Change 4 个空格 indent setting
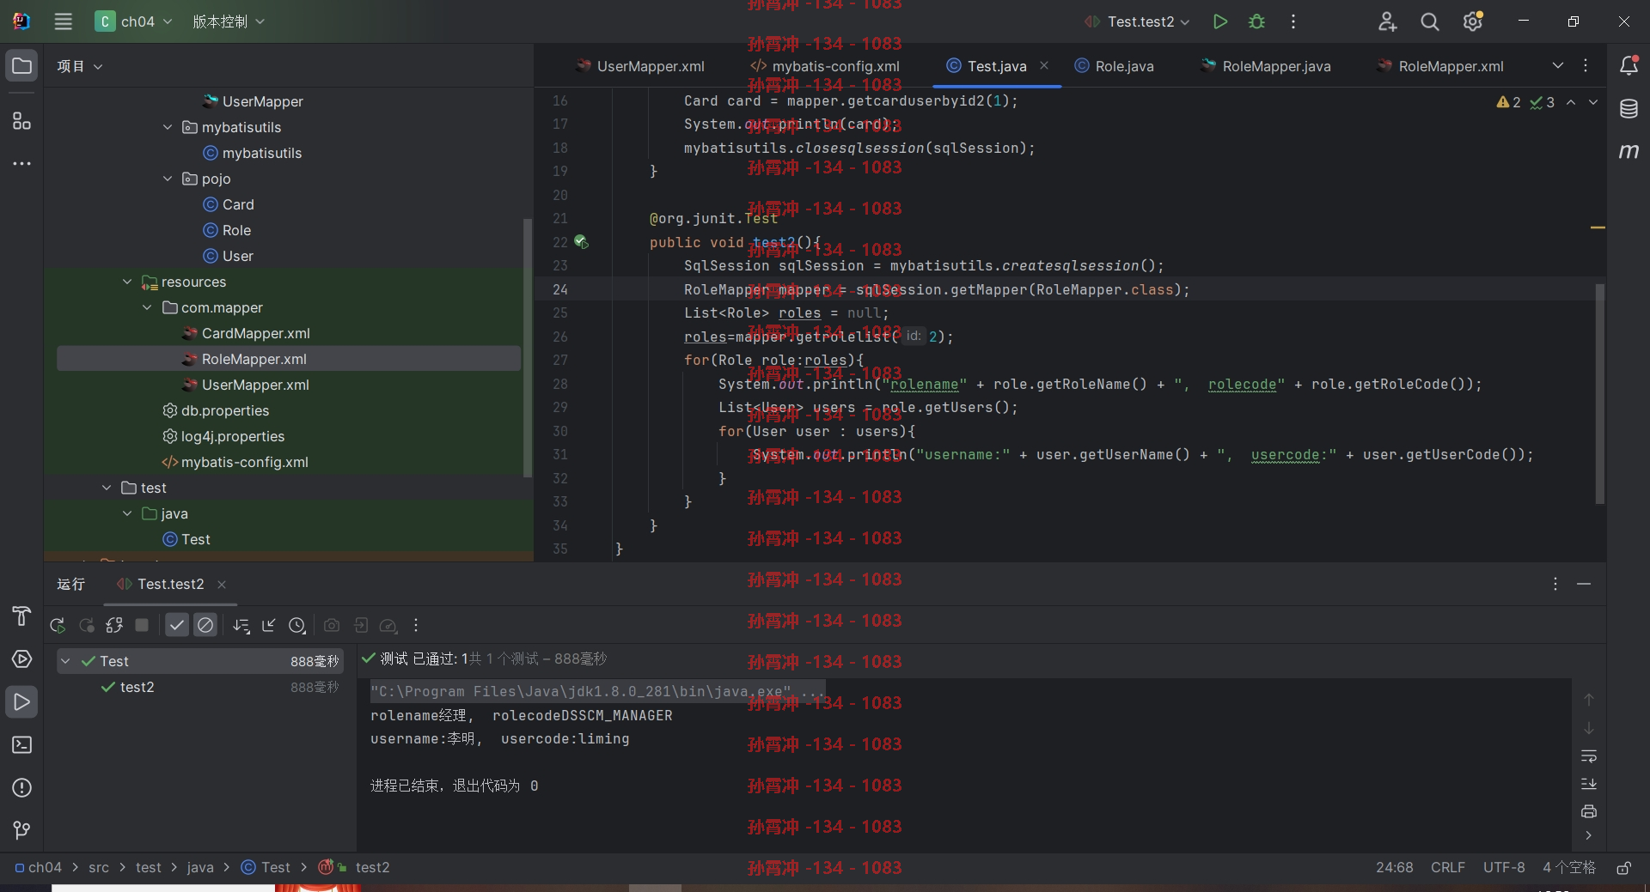 pyautogui.click(x=1568, y=868)
